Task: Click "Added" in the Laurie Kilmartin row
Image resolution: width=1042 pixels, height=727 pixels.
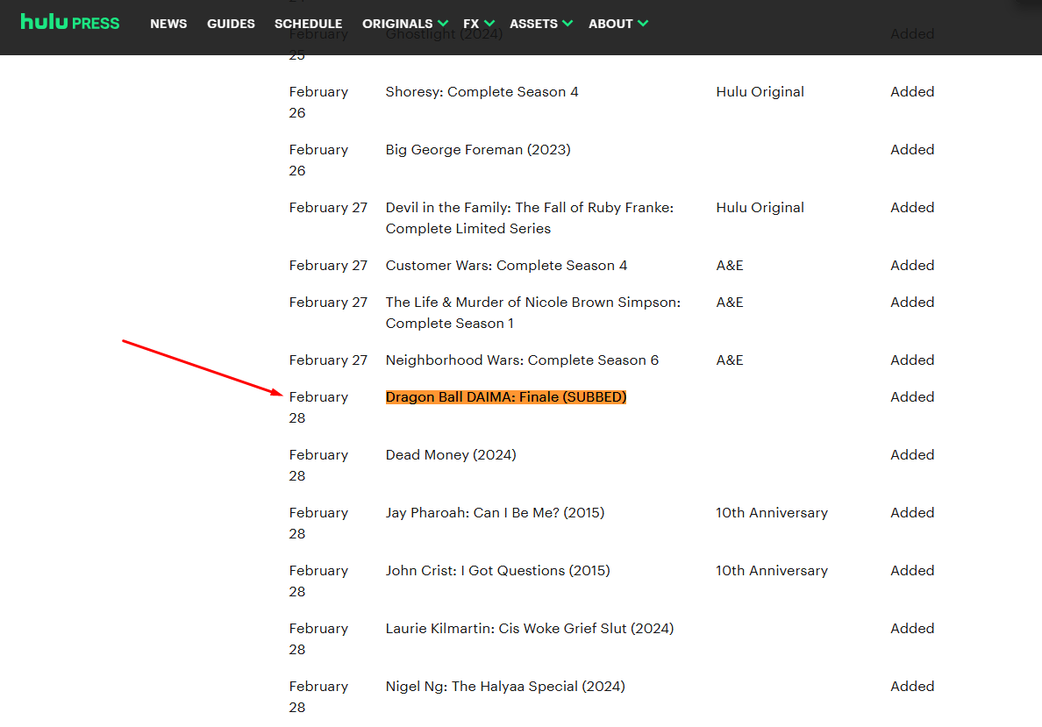Action: 912,628
